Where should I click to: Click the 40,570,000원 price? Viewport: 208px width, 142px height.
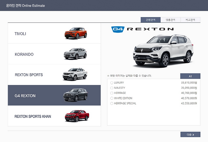point(189,98)
